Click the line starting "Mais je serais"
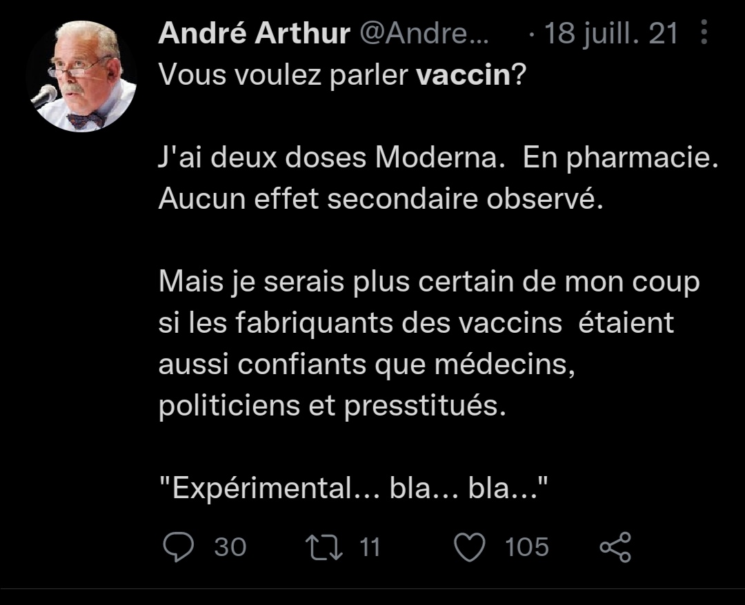This screenshot has width=745, height=605. point(429,283)
